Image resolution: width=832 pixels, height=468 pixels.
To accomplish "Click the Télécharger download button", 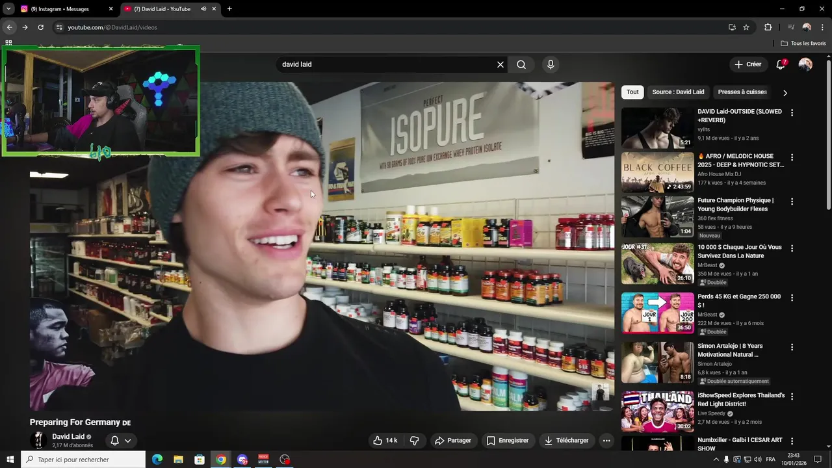I will coord(567,441).
